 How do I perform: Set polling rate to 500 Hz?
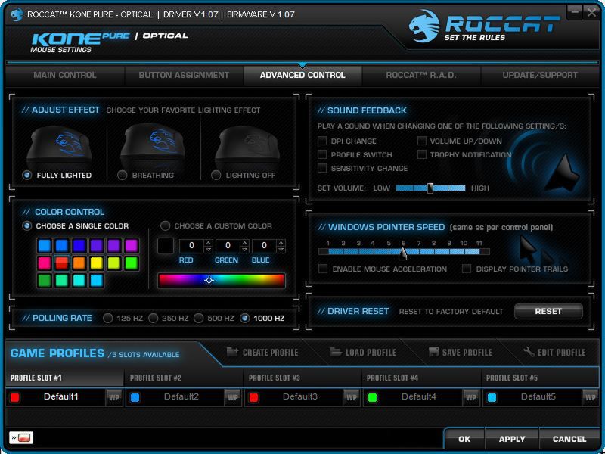[199, 318]
